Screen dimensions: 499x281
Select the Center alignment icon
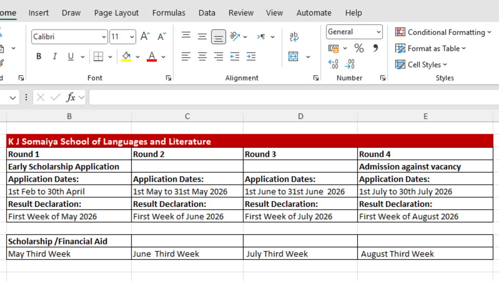click(x=202, y=56)
